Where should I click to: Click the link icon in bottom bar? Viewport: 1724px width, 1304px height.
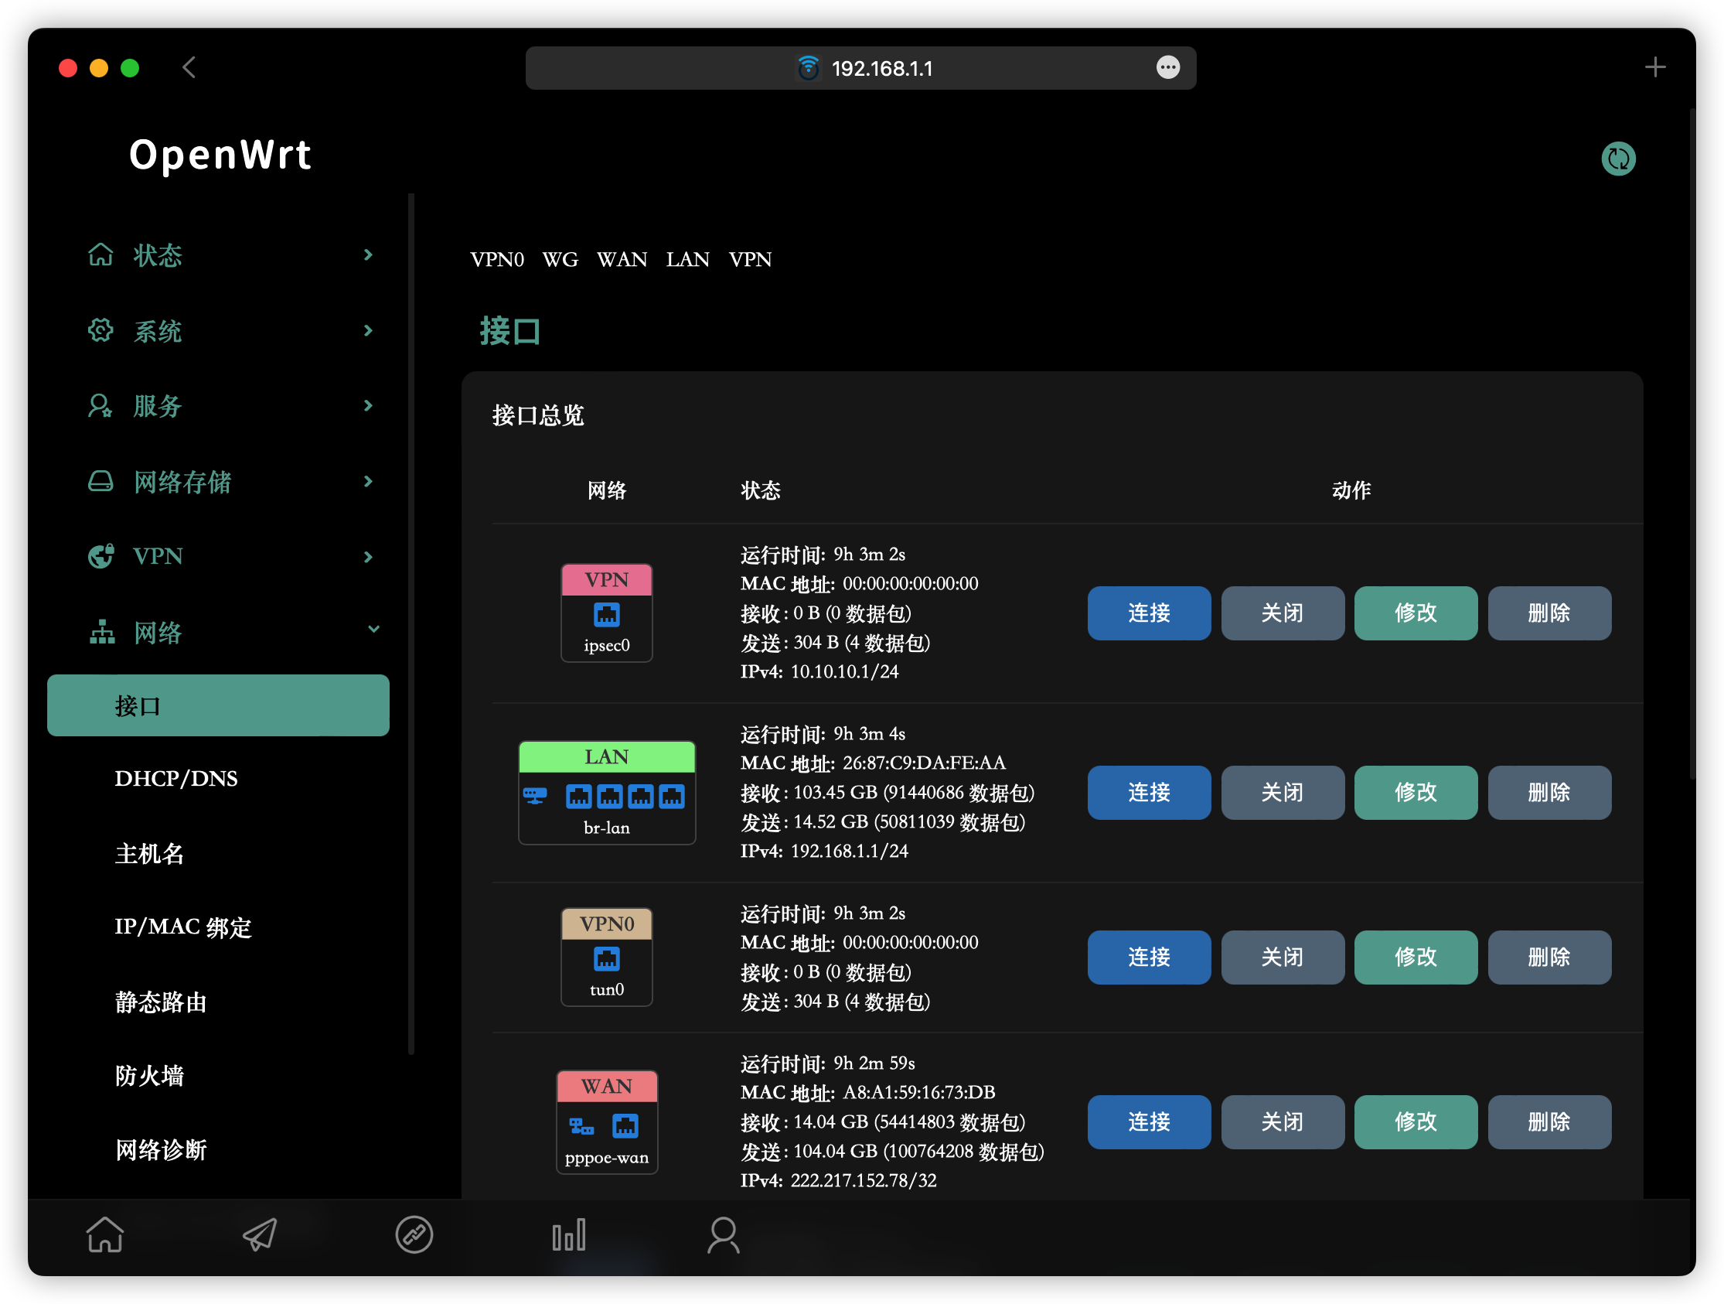click(414, 1235)
